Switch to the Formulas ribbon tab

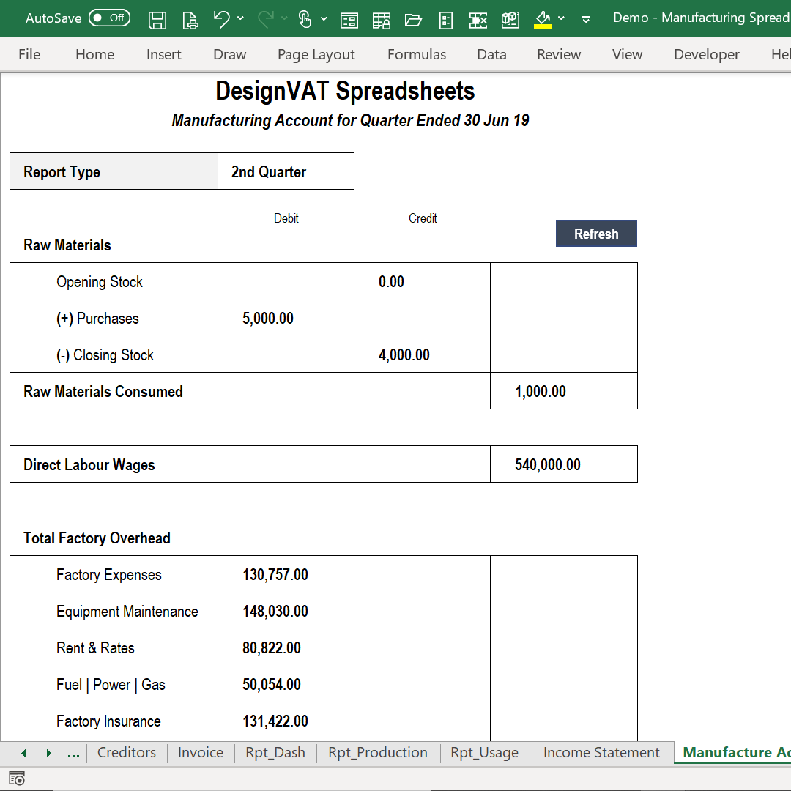[x=416, y=54]
